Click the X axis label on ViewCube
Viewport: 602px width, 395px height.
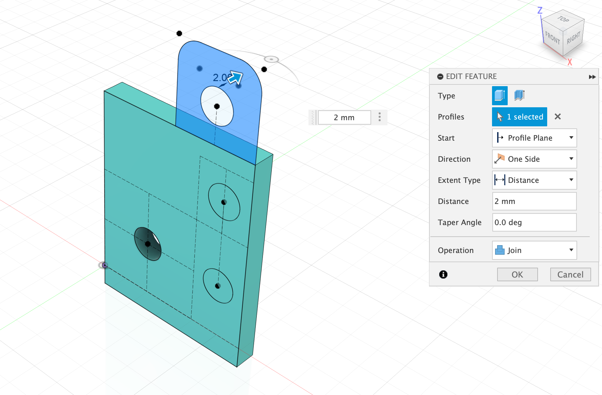pyautogui.click(x=570, y=62)
